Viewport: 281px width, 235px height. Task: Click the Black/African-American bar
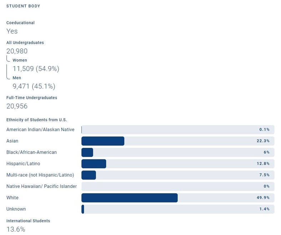click(178, 152)
